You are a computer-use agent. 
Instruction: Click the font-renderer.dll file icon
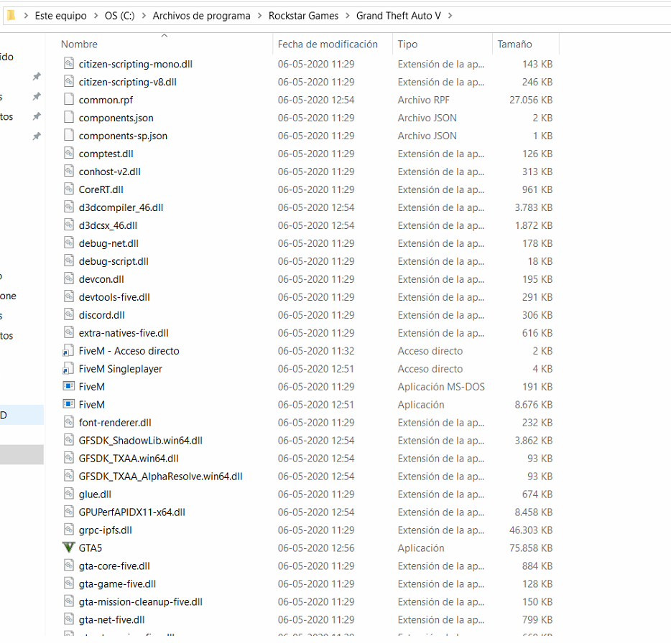pyautogui.click(x=68, y=423)
